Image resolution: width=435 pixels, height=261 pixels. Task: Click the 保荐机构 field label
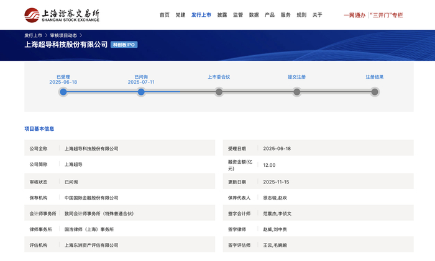click(39, 198)
